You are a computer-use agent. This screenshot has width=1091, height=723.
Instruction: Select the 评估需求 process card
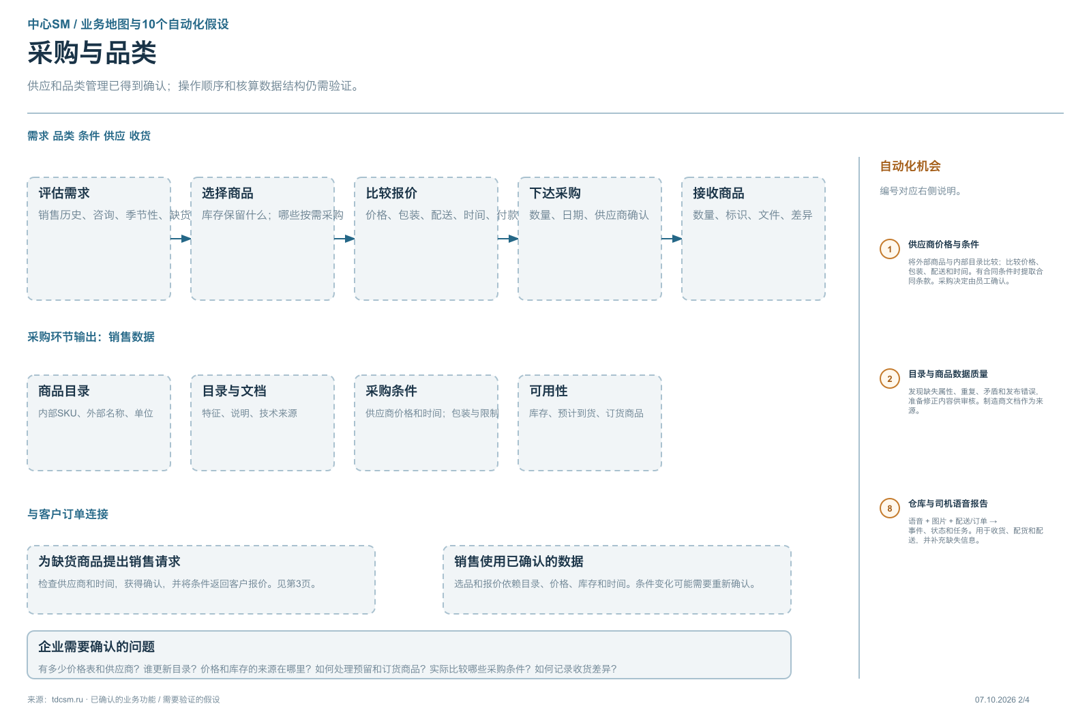[x=99, y=239]
